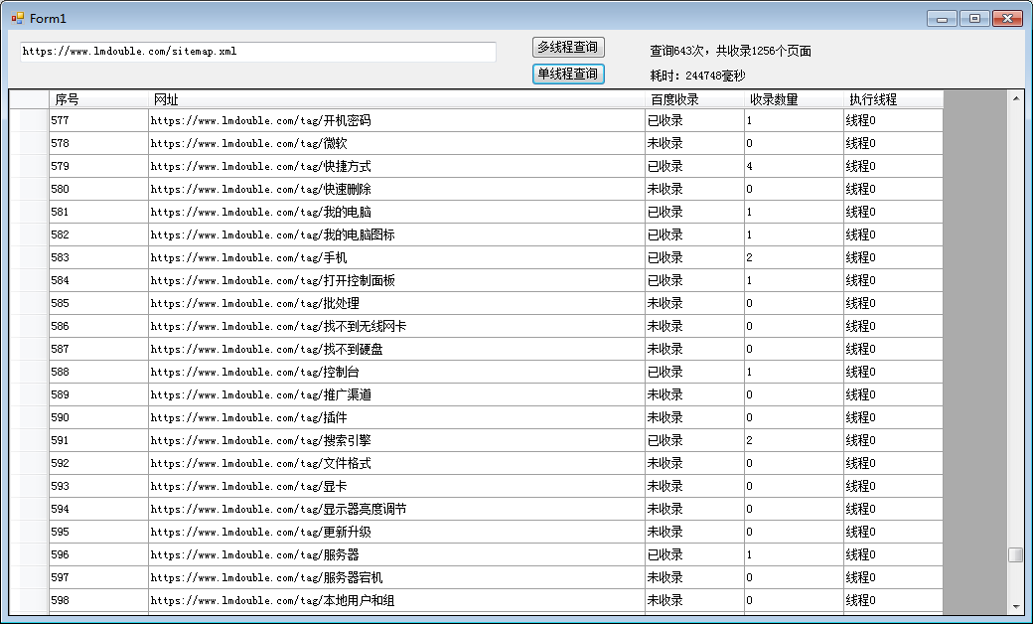Viewport: 1033px width, 624px height.
Task: Maximize the Form1 window
Action: pyautogui.click(x=974, y=19)
